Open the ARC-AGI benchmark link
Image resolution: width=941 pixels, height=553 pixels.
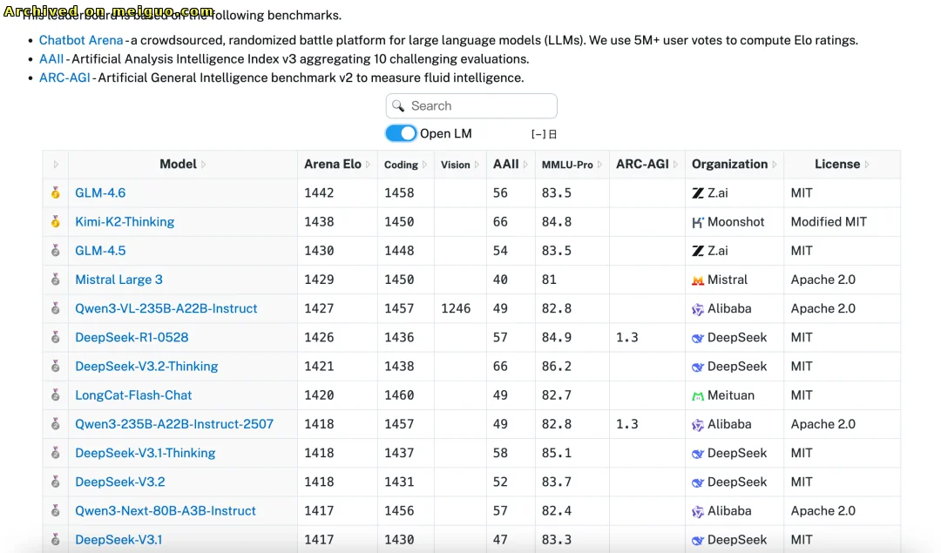pyautogui.click(x=64, y=78)
